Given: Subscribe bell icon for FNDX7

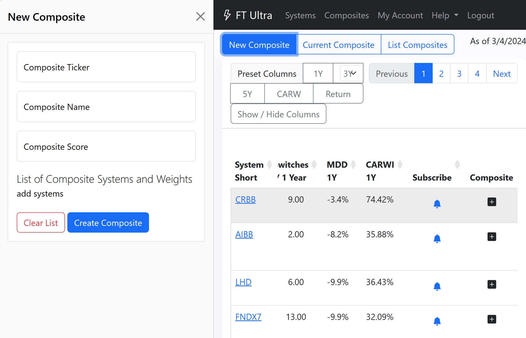Looking at the screenshot, I should tap(437, 321).
